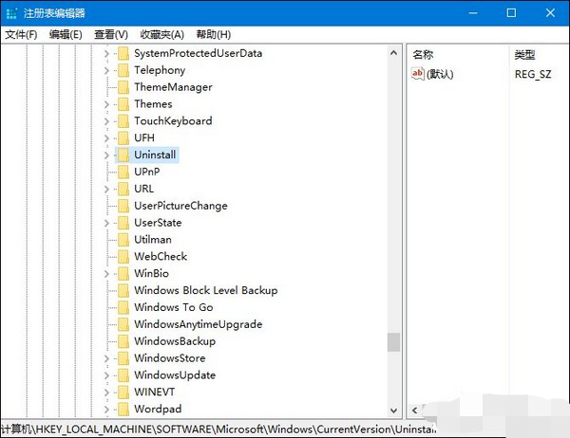Open the 查看(V) menu
The image size is (570, 438).
point(111,34)
